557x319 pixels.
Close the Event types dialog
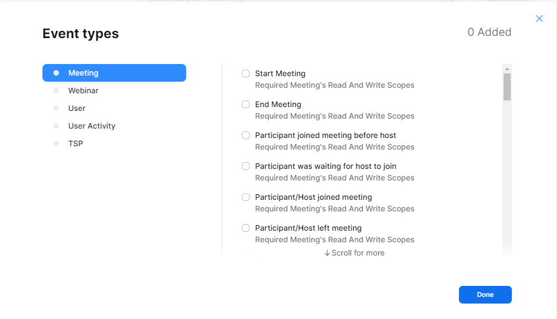[539, 19]
